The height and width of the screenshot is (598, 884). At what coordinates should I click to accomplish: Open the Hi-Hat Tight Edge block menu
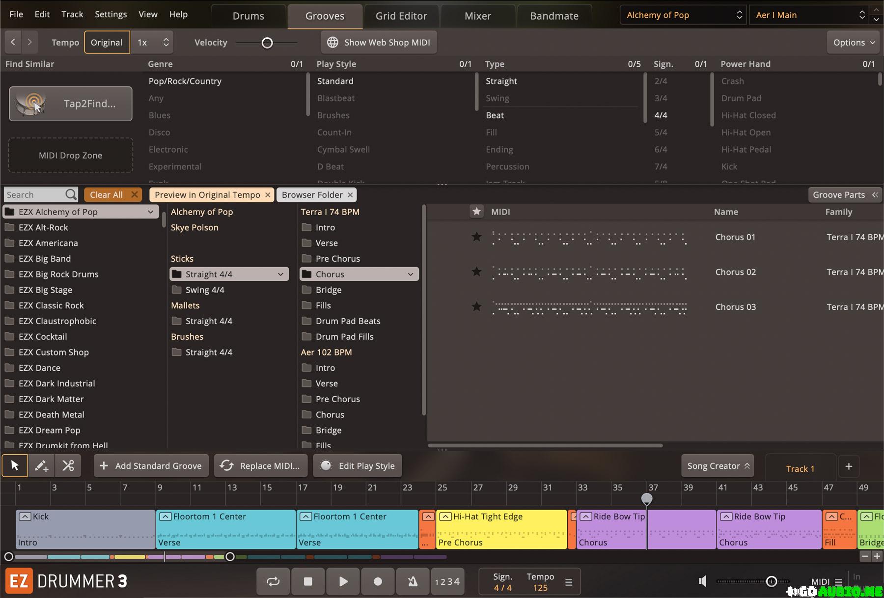445,516
